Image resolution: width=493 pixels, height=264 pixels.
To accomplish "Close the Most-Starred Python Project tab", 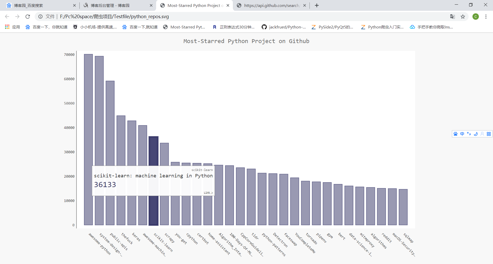I will (228, 5).
